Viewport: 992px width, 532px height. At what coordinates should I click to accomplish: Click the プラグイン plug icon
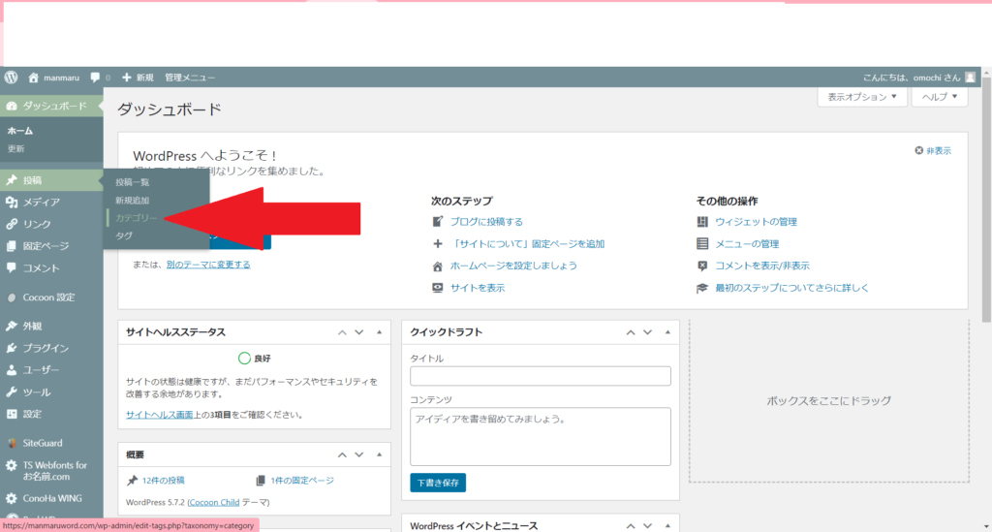pos(12,348)
